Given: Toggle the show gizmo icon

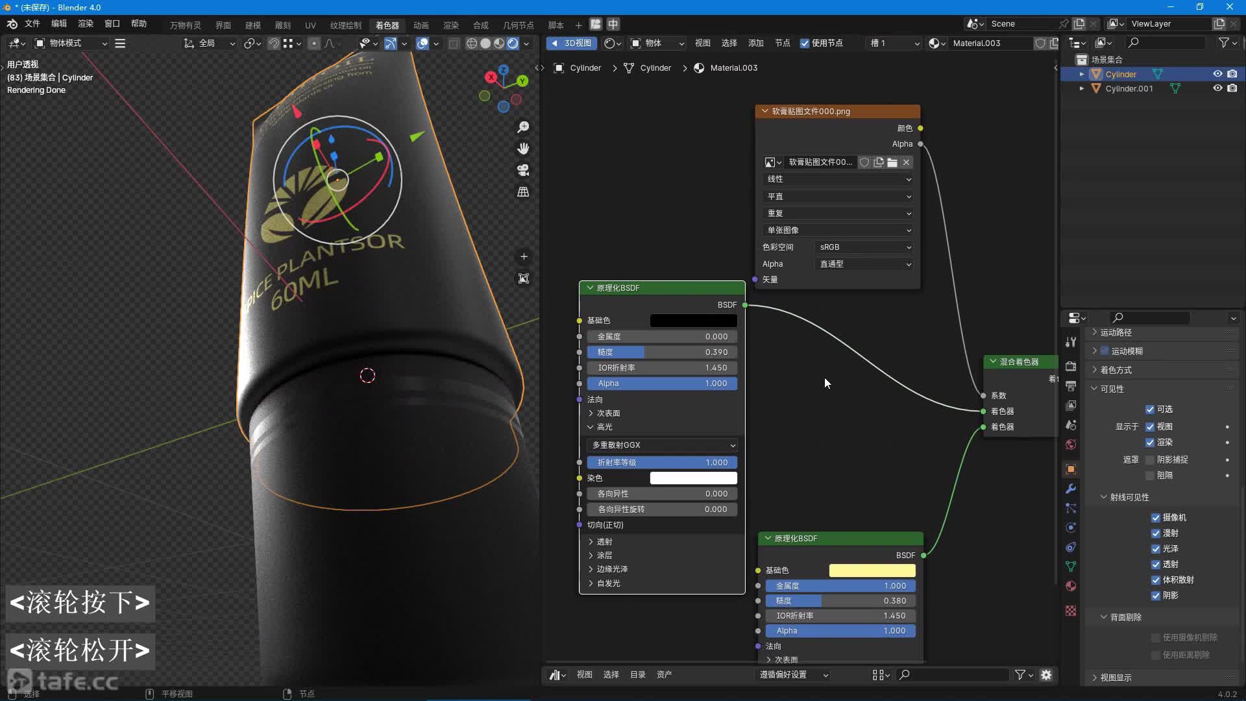Looking at the screenshot, I should pos(391,43).
